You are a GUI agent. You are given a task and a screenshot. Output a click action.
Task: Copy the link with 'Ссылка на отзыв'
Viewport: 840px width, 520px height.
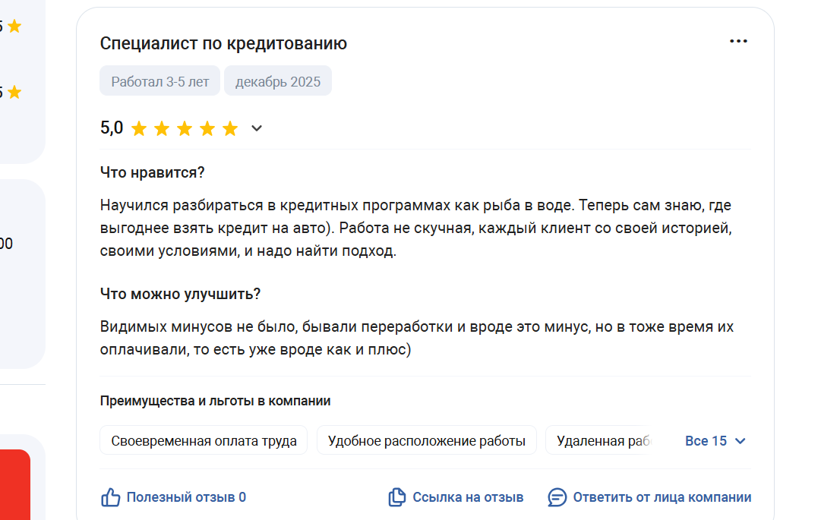tap(468, 498)
